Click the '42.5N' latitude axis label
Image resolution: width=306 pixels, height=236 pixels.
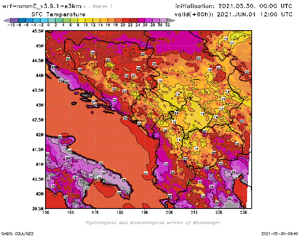click(x=37, y=120)
